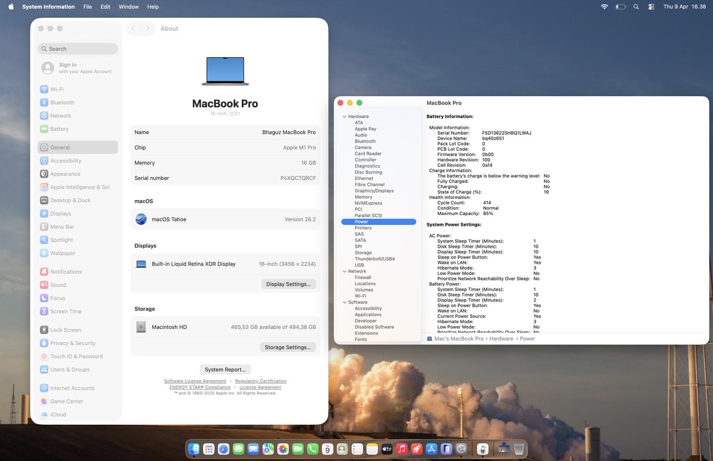The image size is (713, 461).
Task: Open the Apple menu
Action: pos(11,7)
